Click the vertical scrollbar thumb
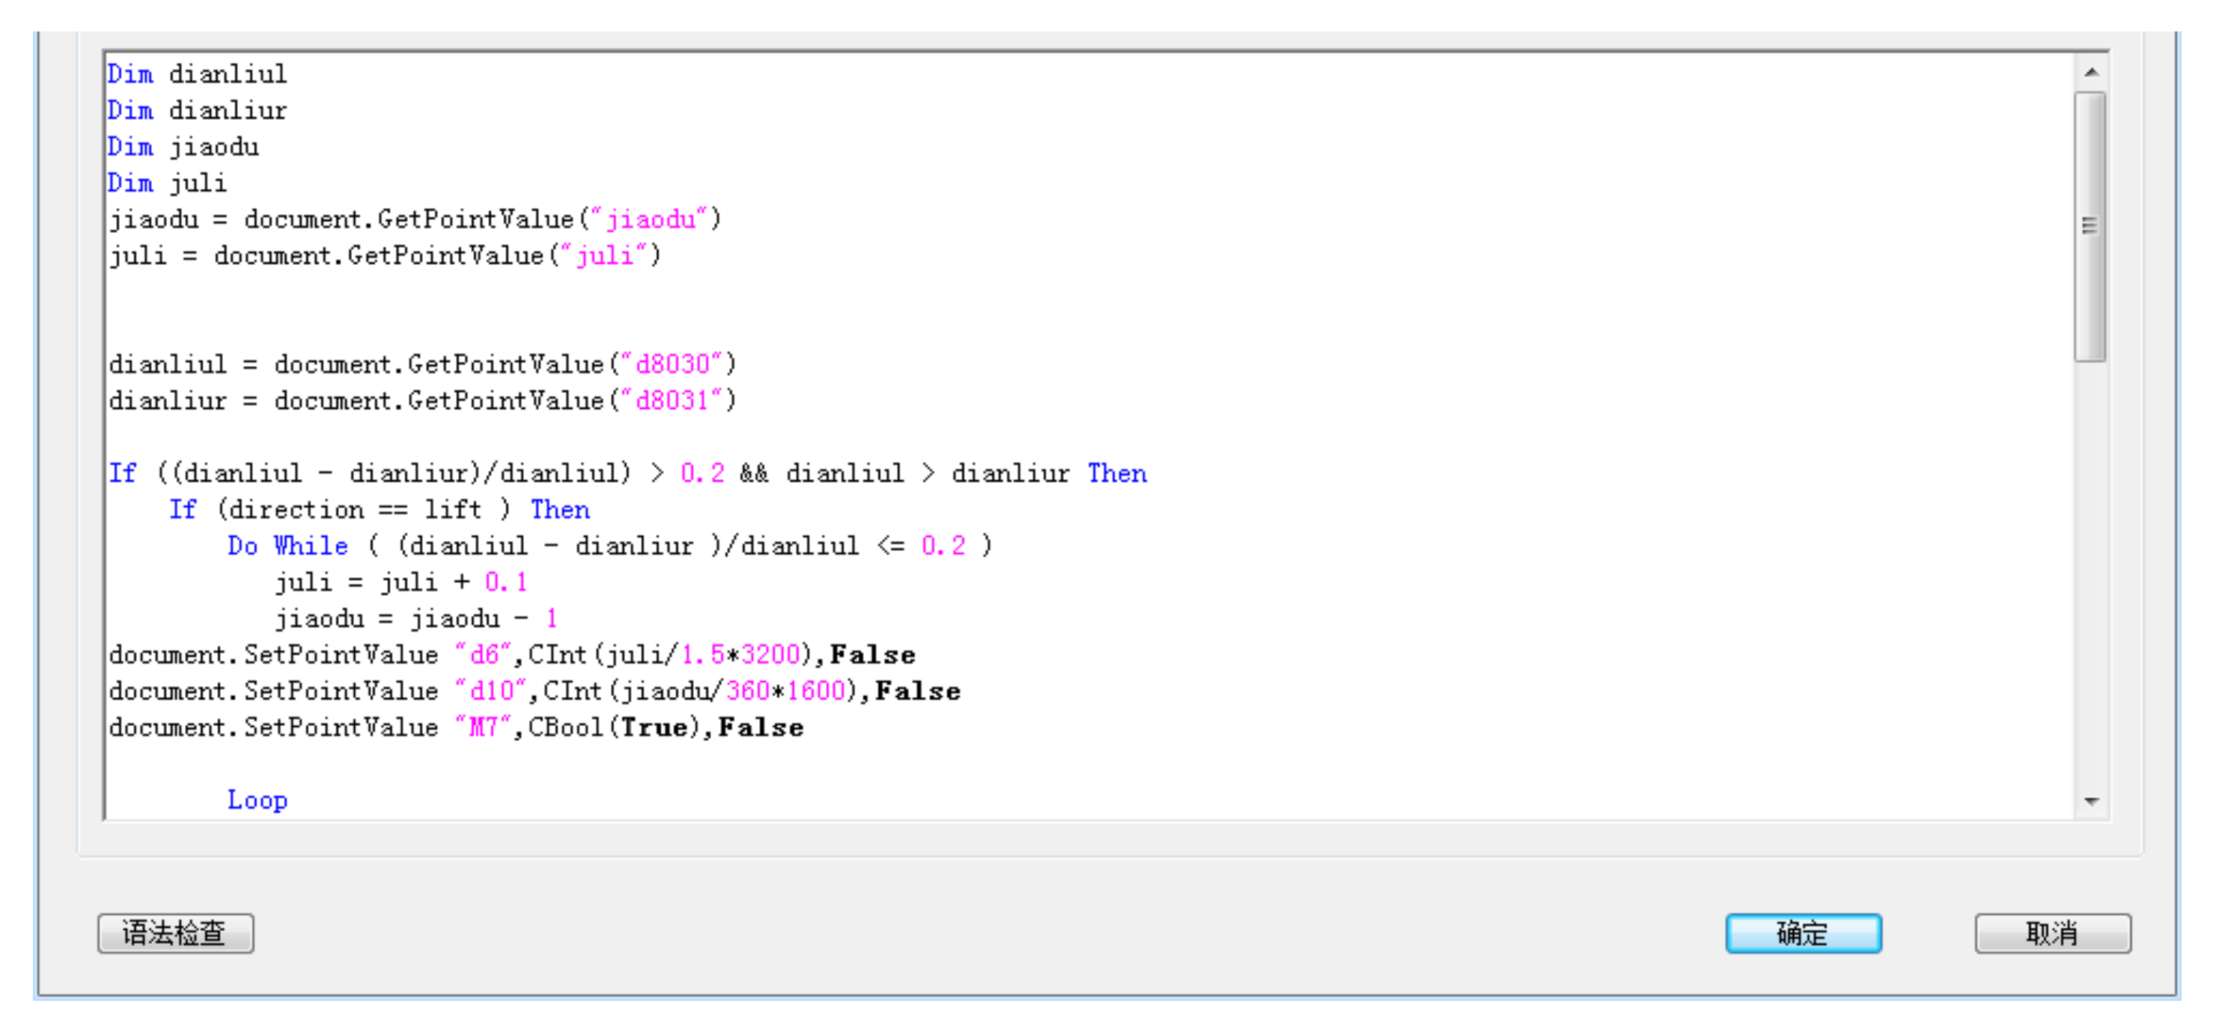Viewport: 2213px width, 1030px height. [2091, 227]
